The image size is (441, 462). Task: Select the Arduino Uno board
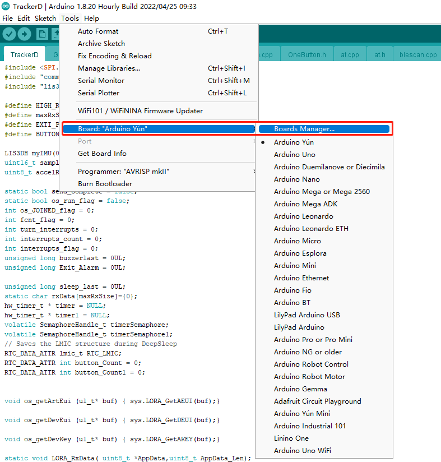[324, 155]
